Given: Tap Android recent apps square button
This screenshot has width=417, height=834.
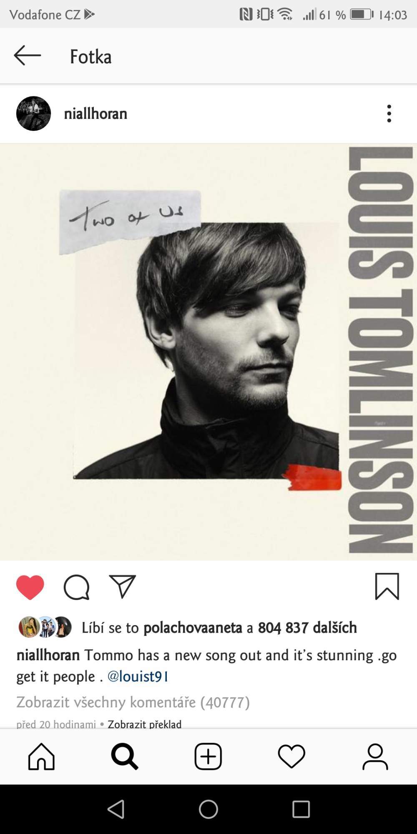Looking at the screenshot, I should point(301,809).
